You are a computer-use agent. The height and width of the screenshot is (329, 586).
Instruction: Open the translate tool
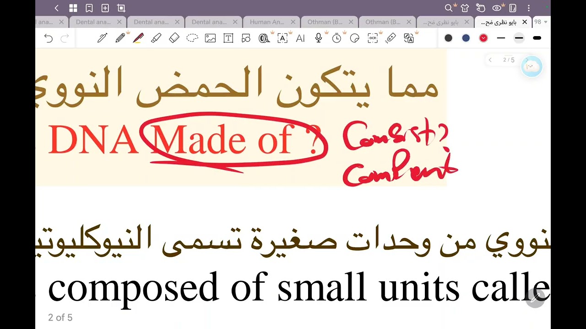409,38
